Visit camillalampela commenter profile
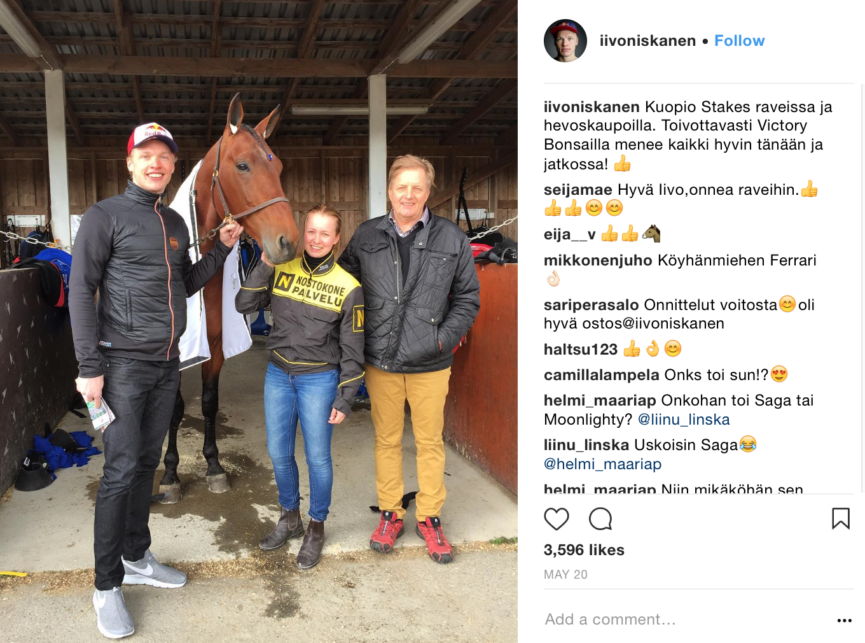The width and height of the screenshot is (865, 643). 602,375
